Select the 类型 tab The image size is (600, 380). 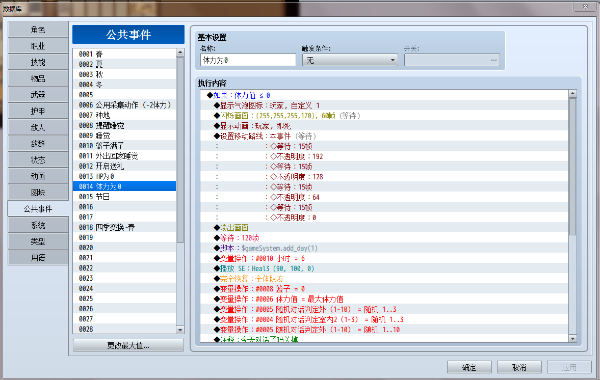[x=38, y=241]
